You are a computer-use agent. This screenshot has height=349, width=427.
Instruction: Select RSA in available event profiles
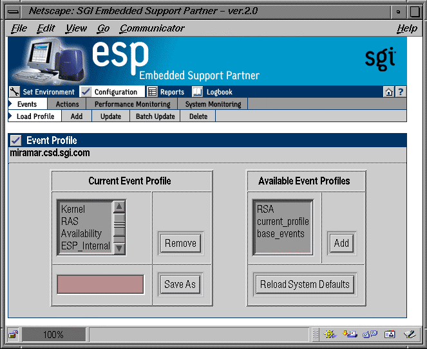[x=283, y=209]
